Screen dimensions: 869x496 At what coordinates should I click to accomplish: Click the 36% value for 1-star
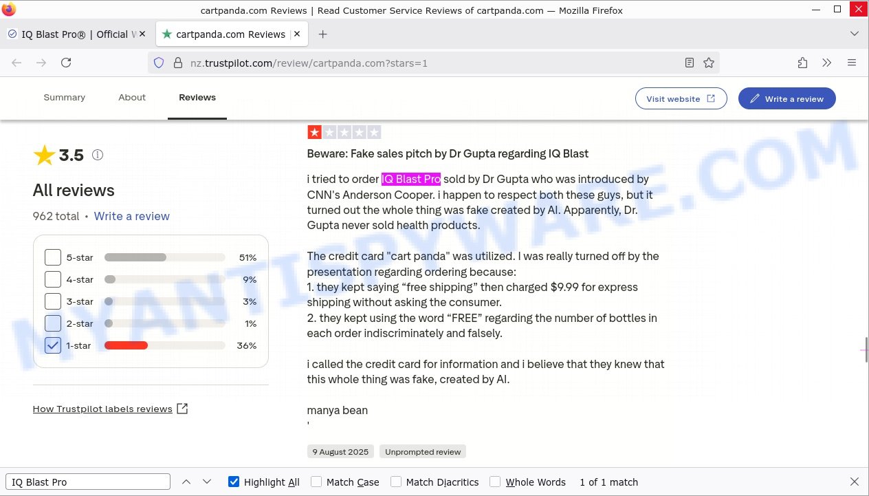pos(247,345)
